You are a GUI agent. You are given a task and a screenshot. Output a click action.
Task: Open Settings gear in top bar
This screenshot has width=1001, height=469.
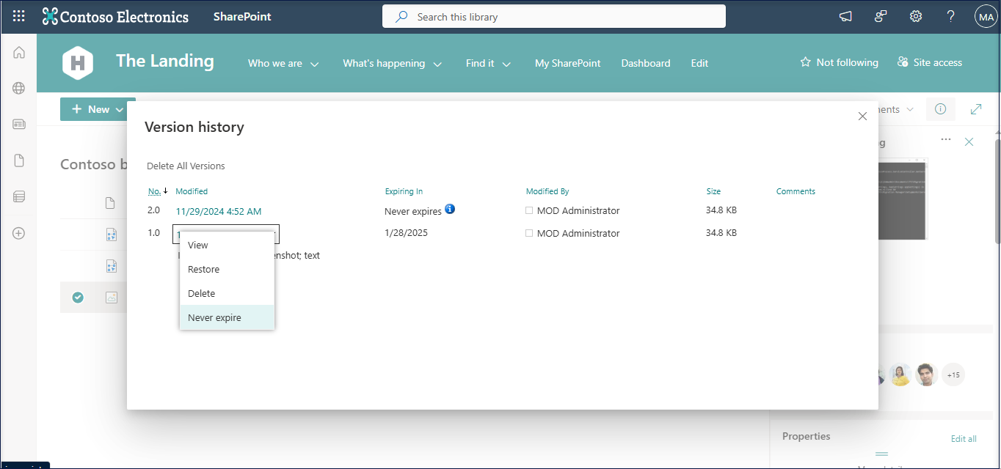[915, 15]
